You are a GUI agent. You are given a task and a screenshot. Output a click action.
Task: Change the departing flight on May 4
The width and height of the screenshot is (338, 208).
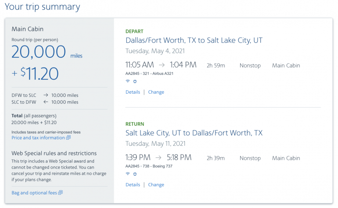click(x=156, y=92)
